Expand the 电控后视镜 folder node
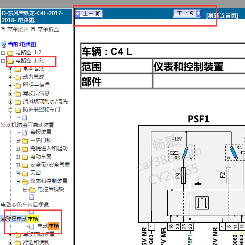The image size is (245, 245). [x=25, y=189]
